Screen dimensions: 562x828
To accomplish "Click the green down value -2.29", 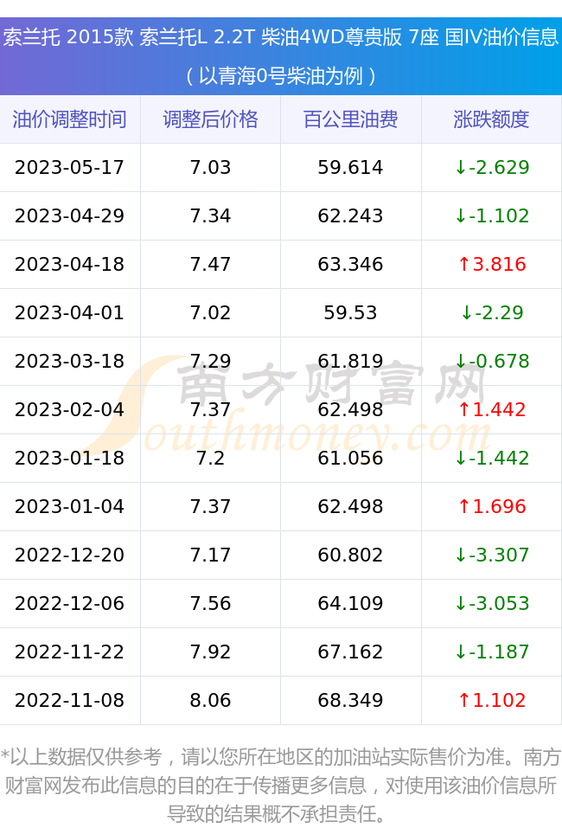I will click(492, 312).
